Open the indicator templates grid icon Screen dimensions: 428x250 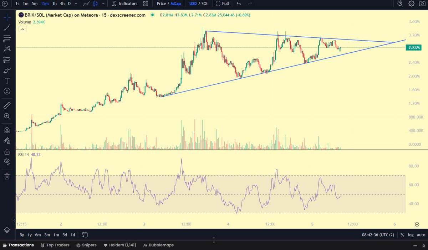(146, 4)
